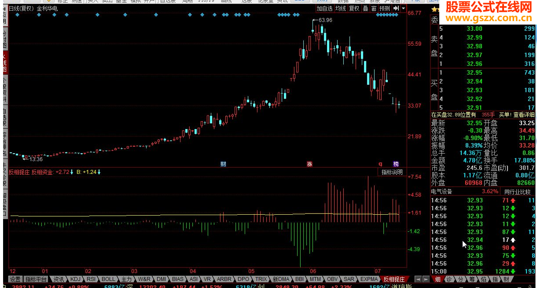The height and width of the screenshot is (288, 537).
Task: Switch to the 资讯 news tab
Action: [x=59, y=279]
